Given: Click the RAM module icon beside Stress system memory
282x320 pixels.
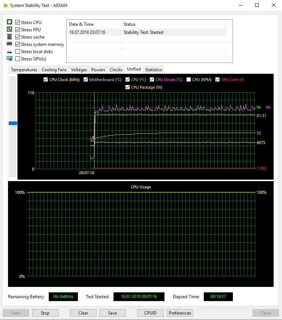Looking at the screenshot, I should pyautogui.click(x=9, y=44).
